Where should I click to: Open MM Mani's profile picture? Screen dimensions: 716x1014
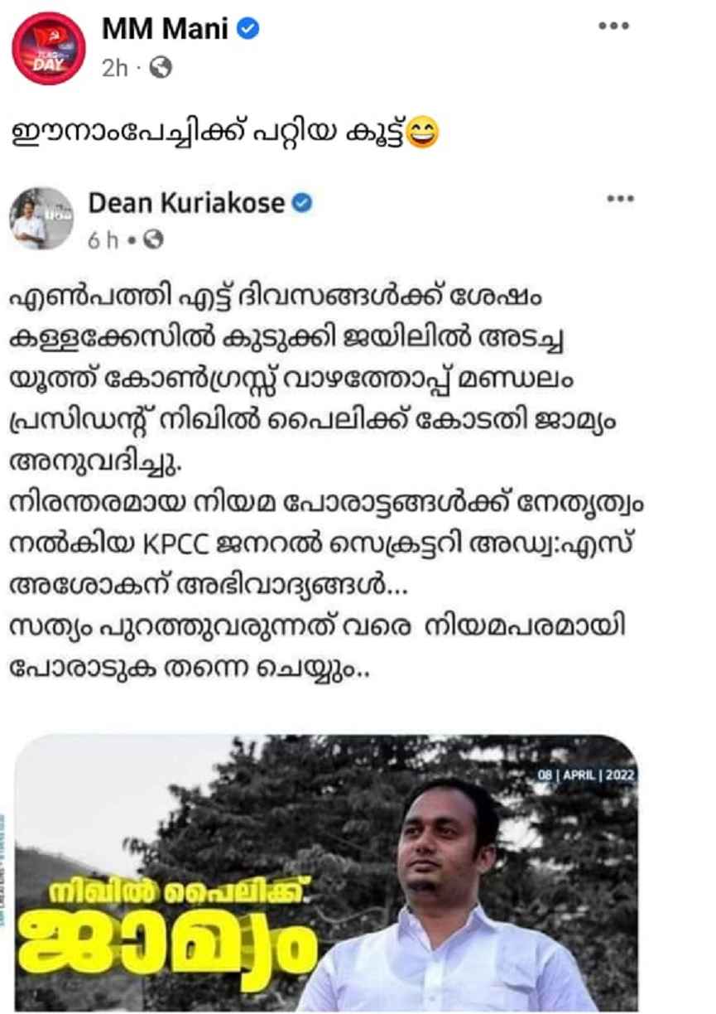click(x=48, y=47)
